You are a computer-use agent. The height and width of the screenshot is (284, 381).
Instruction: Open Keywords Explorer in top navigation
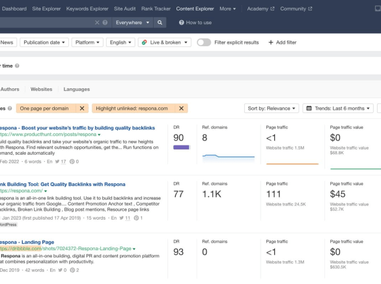pos(87,8)
